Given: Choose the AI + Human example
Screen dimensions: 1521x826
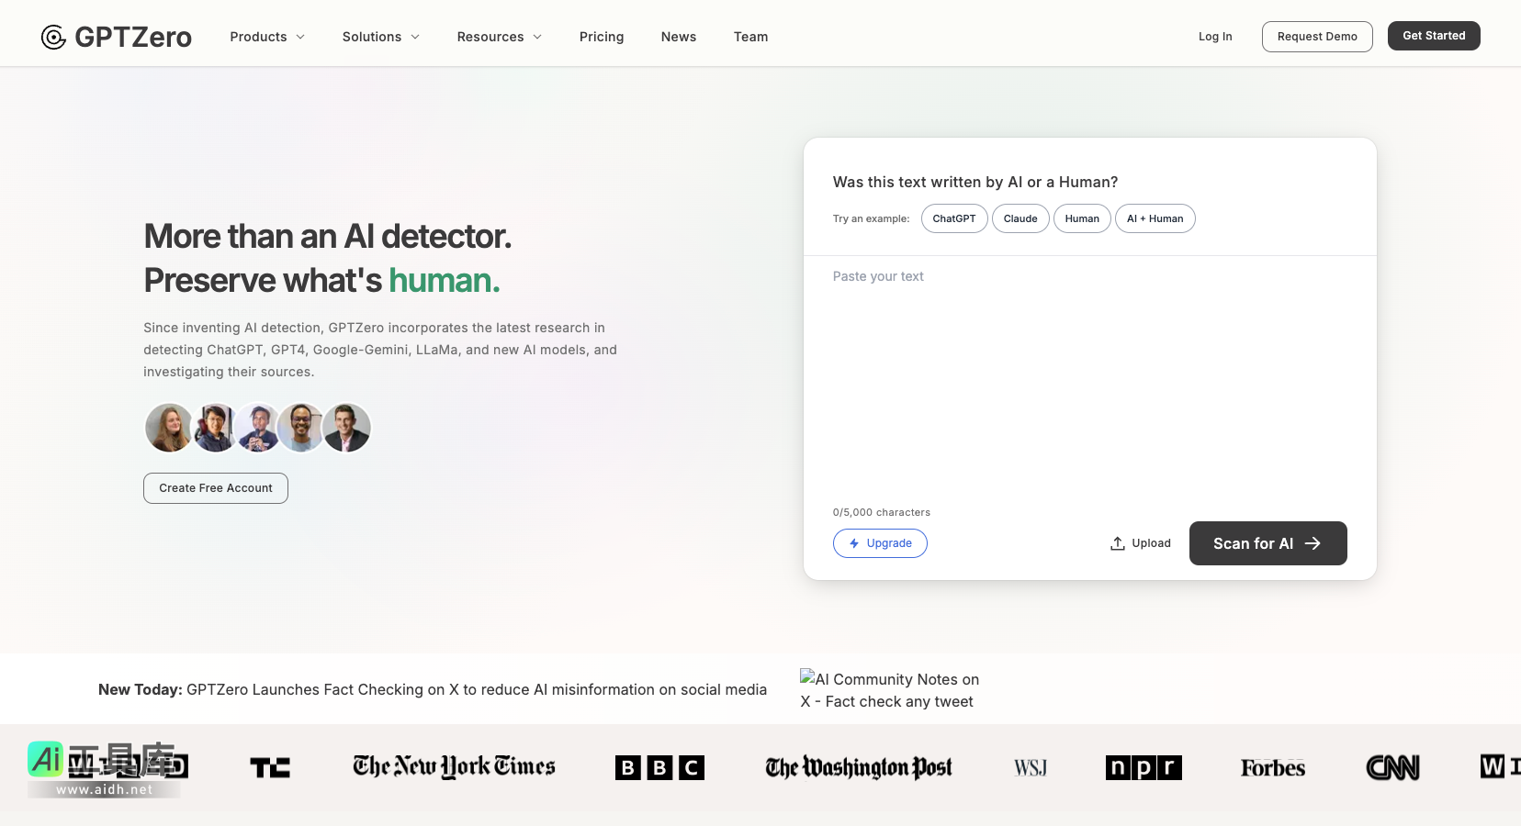Looking at the screenshot, I should [1155, 218].
